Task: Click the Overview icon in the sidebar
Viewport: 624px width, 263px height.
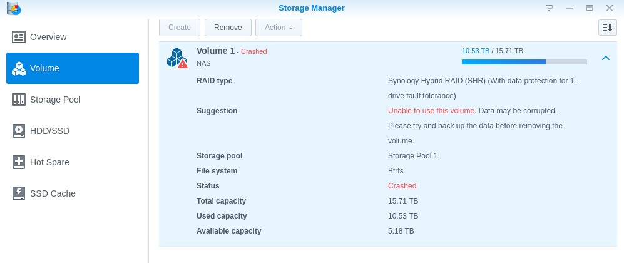Action: [x=19, y=37]
